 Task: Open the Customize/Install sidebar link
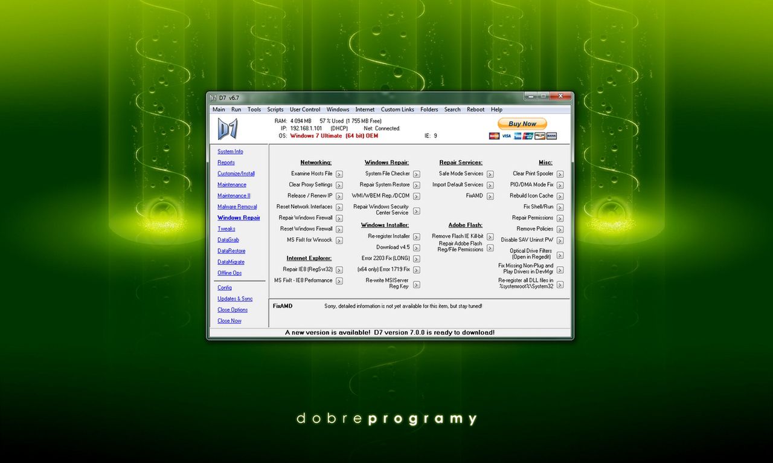click(x=236, y=173)
